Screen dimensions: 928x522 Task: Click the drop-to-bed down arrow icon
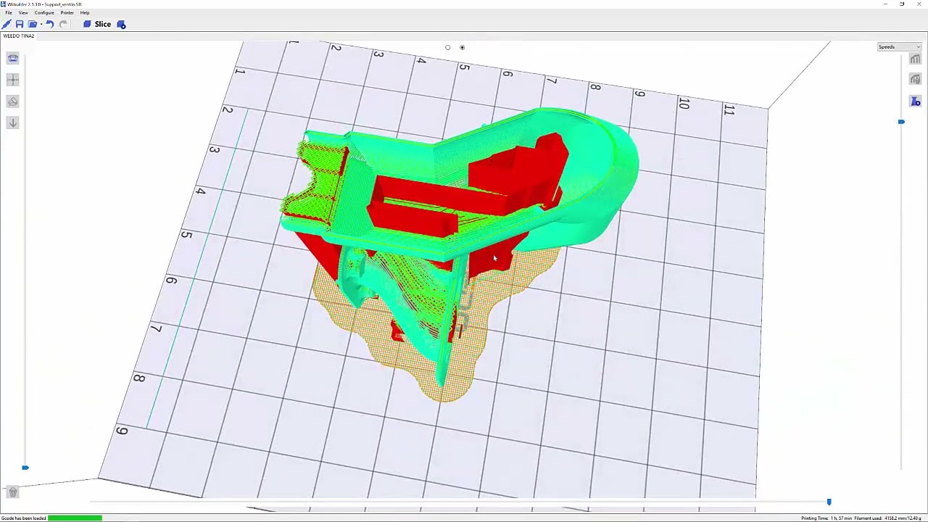point(13,123)
